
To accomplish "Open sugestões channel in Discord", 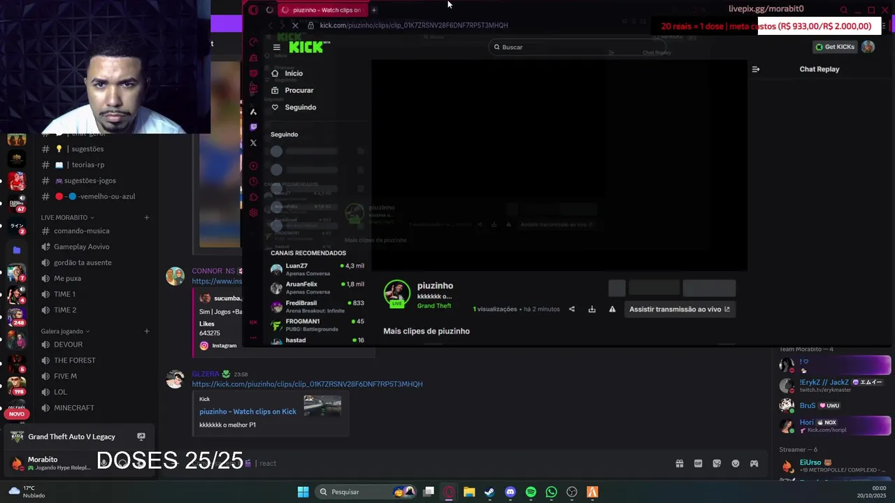I will [87, 149].
